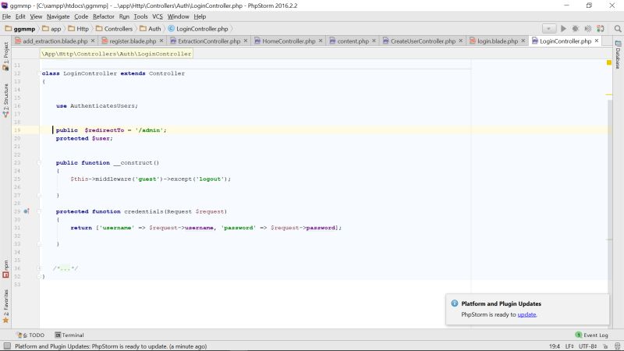Click app folder breadcrumb

[x=51, y=29]
